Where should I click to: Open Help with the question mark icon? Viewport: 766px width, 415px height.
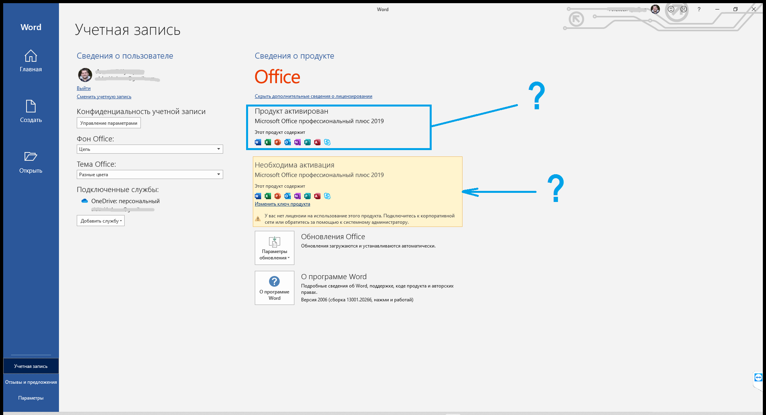(699, 9)
